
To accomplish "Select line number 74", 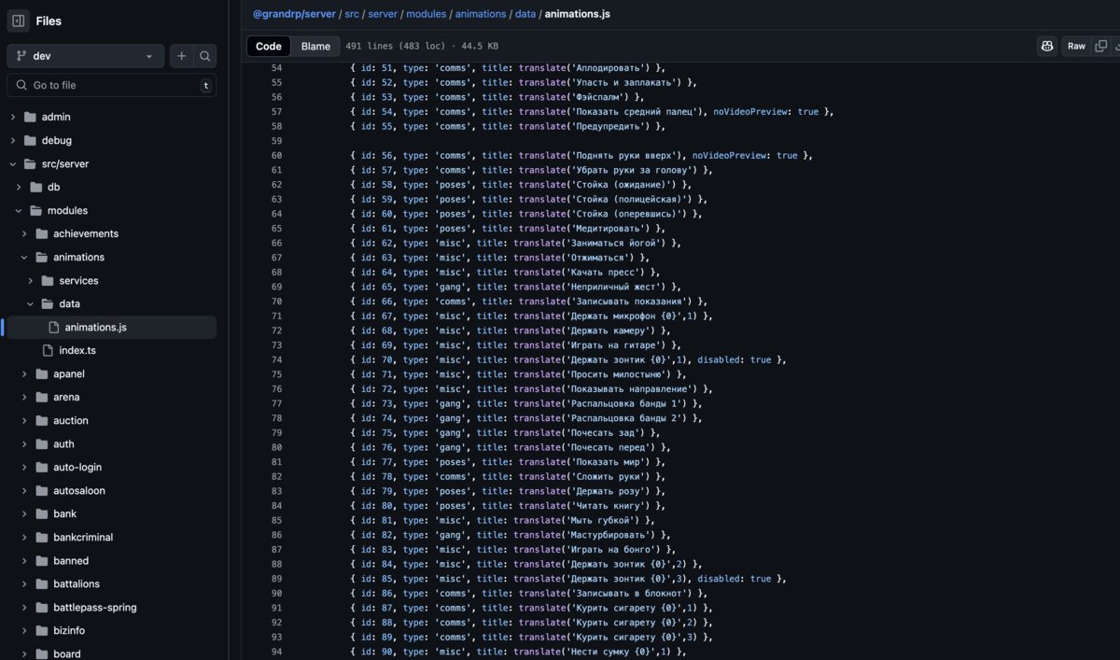I will click(x=276, y=359).
